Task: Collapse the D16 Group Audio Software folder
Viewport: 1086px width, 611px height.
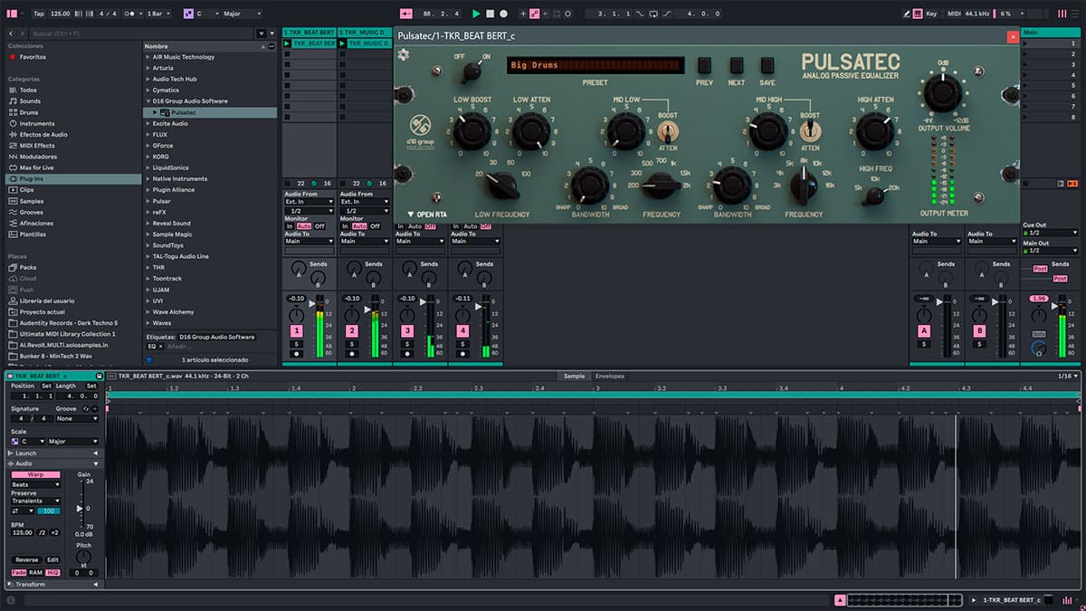Action: [148, 101]
